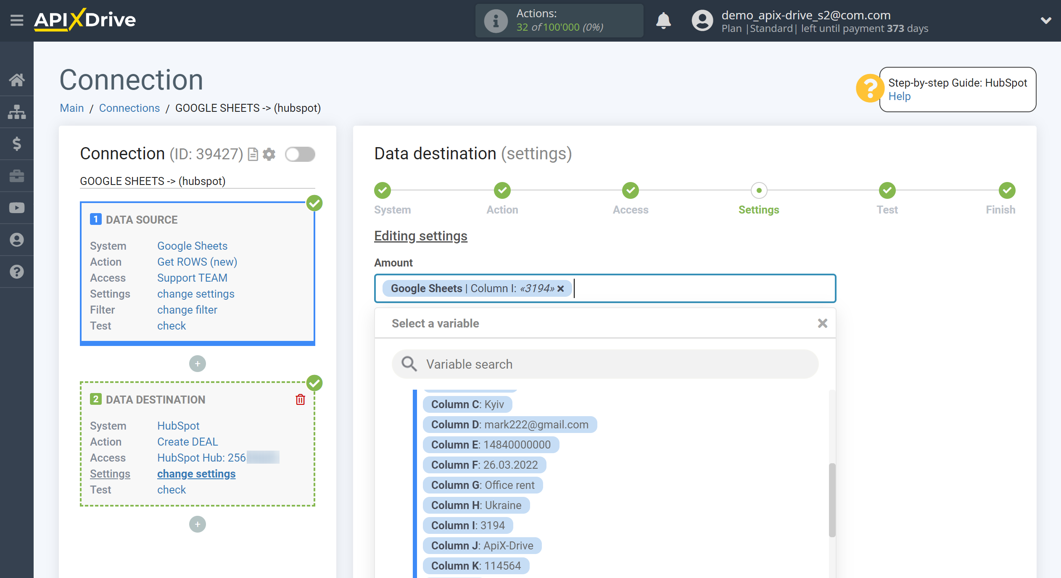This screenshot has width=1061, height=578.
Task: Open the Help link for HubSpot guide
Action: (899, 96)
